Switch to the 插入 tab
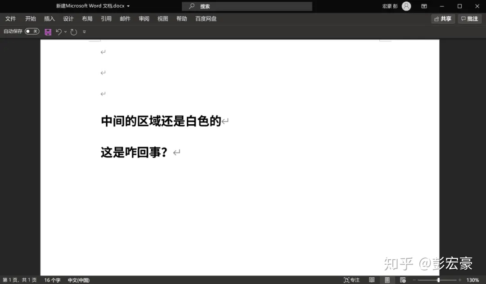Viewport: 486px width, 284px height. 49,19
